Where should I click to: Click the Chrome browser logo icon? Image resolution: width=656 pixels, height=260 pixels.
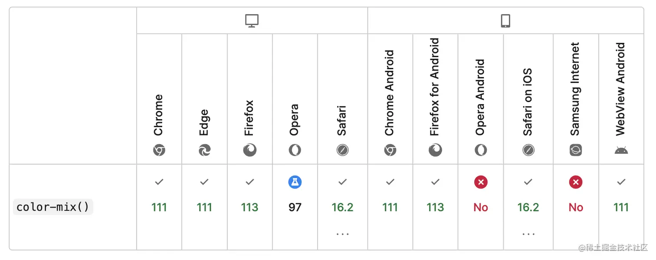point(159,151)
